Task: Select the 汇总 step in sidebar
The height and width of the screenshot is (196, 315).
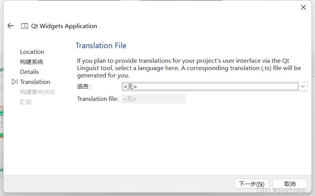Action: (x=26, y=102)
